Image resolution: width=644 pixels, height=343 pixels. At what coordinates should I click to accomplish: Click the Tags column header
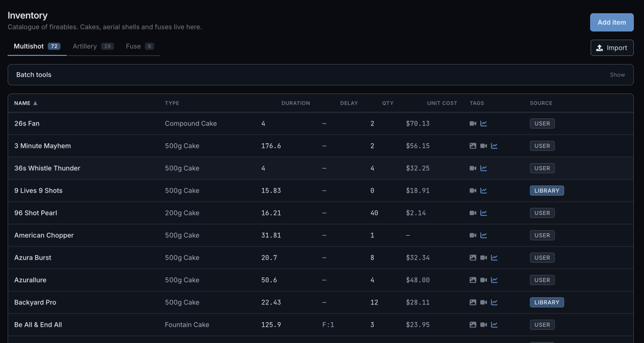click(477, 103)
